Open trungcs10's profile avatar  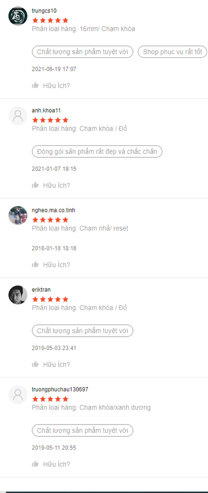(x=18, y=16)
